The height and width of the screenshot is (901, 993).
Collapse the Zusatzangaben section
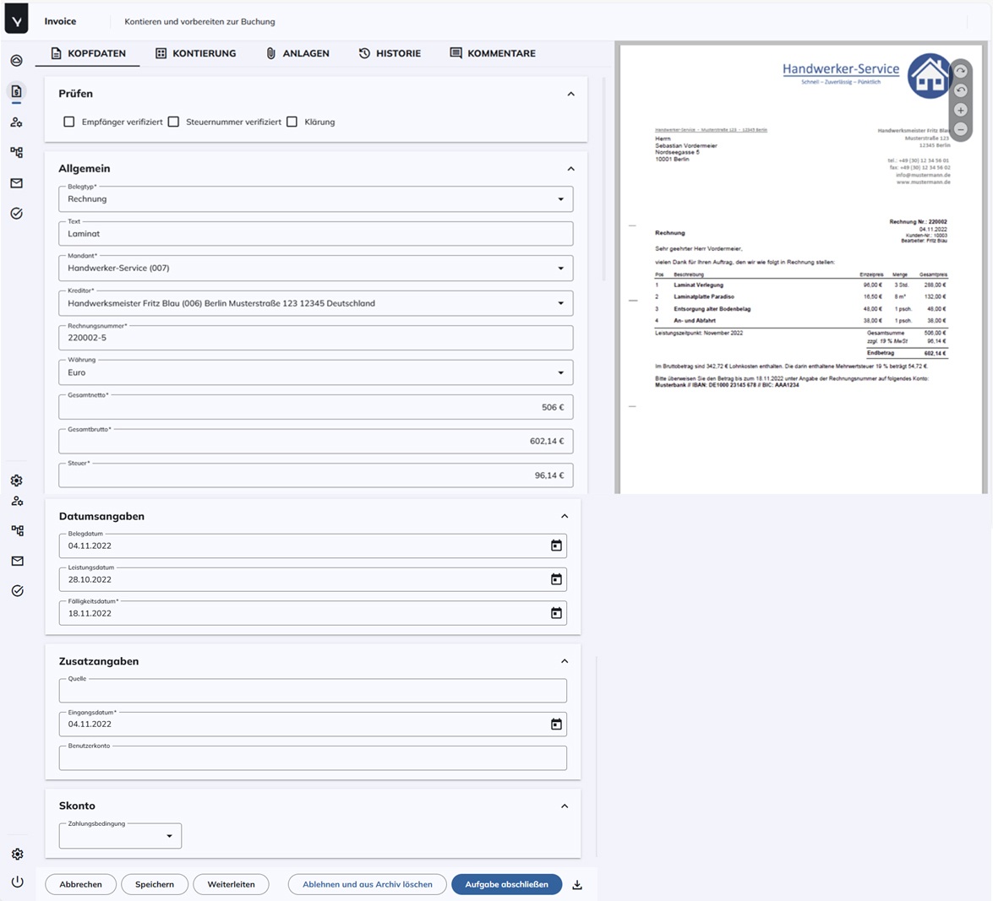(565, 661)
